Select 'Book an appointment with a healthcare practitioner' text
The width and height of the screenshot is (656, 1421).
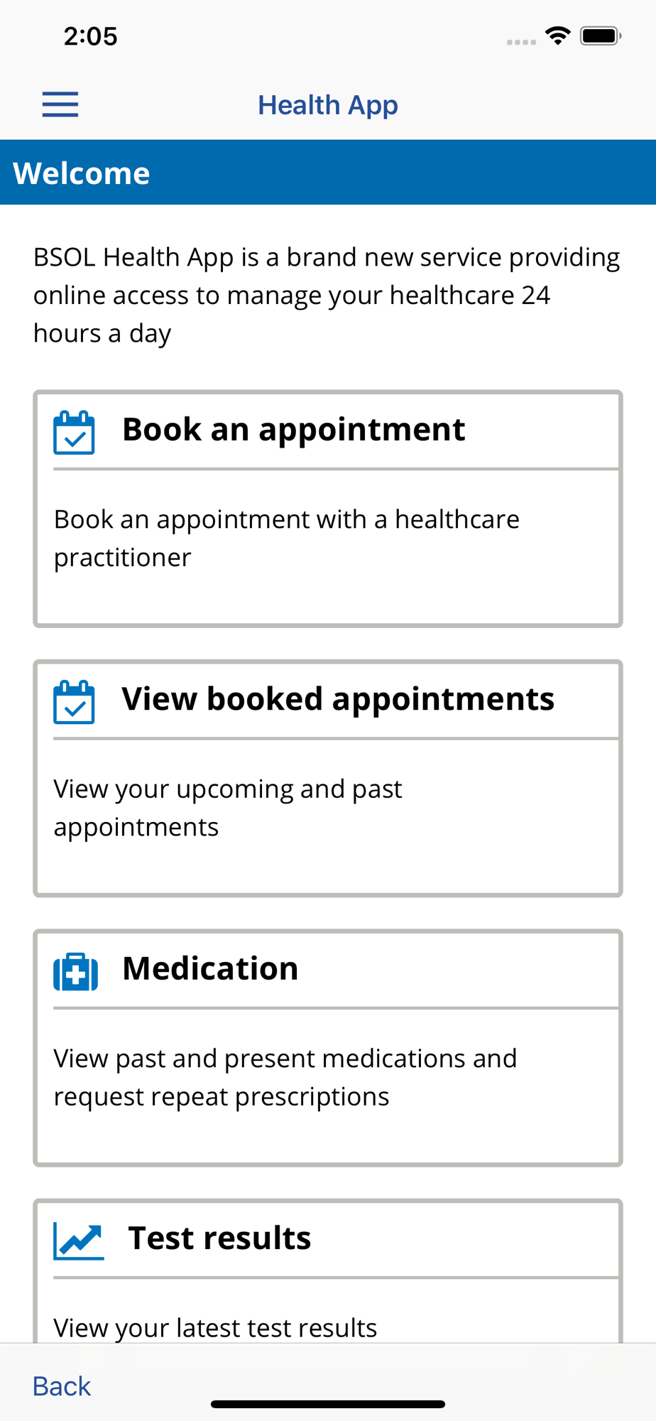click(x=287, y=539)
